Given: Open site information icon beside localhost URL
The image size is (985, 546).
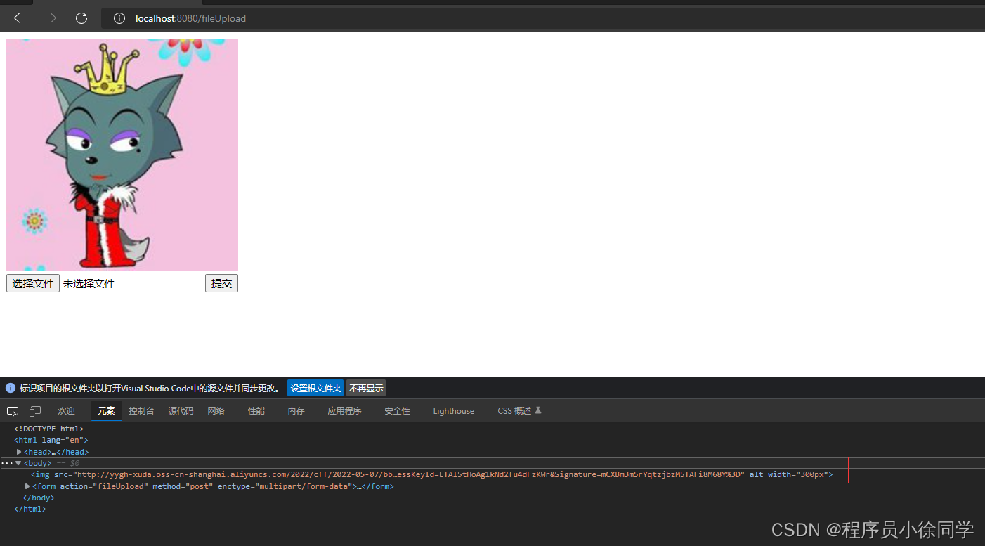Looking at the screenshot, I should (119, 18).
